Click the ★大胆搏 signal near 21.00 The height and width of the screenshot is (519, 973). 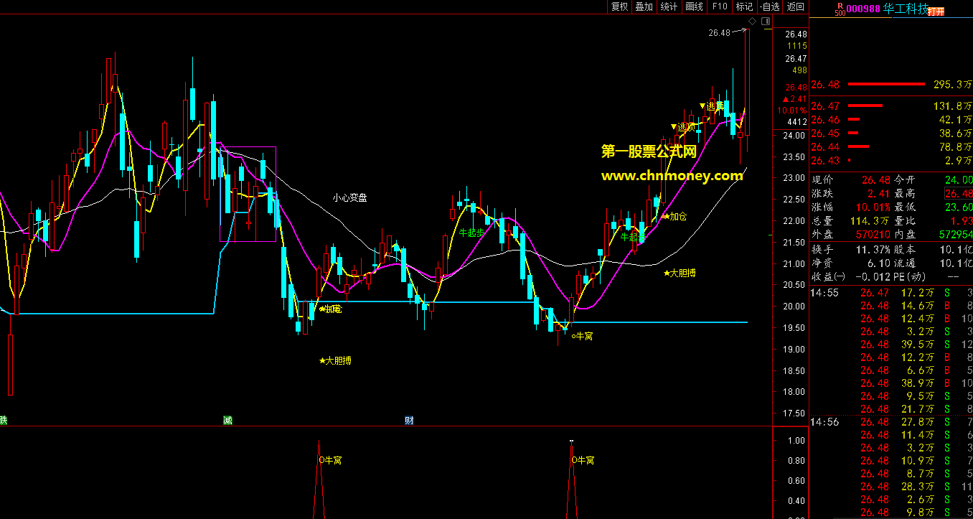point(680,273)
